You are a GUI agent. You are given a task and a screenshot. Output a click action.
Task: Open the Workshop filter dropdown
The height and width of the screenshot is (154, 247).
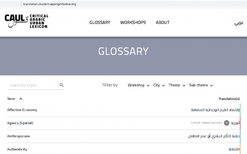pyautogui.click(x=138, y=85)
